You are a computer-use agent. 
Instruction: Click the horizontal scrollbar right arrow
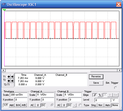[120, 70]
